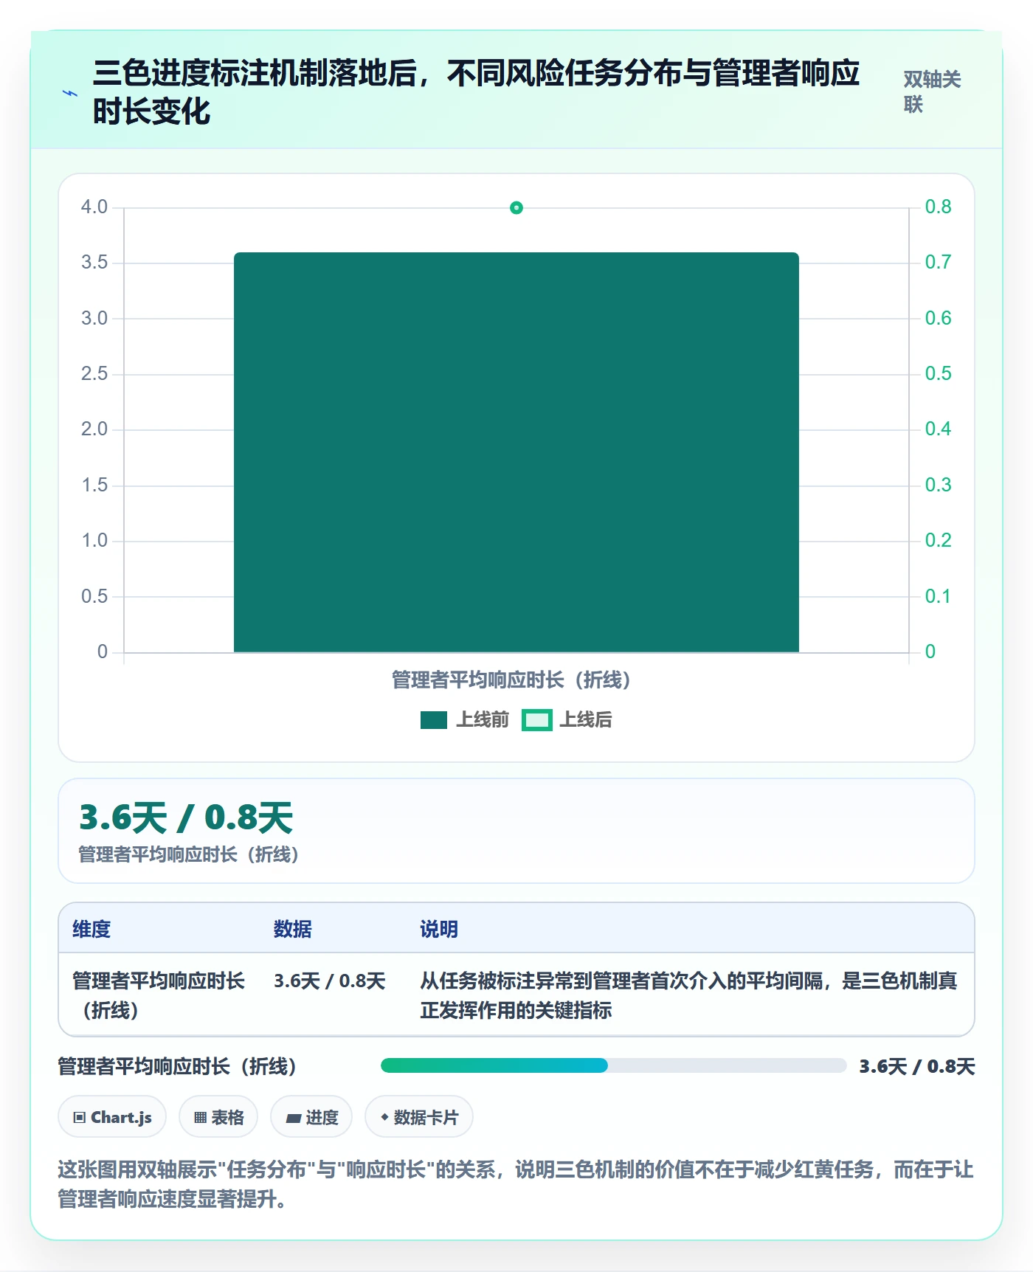The height and width of the screenshot is (1272, 1033).
Task: Click the light green 上线后 legend swatch
Action: (x=537, y=720)
